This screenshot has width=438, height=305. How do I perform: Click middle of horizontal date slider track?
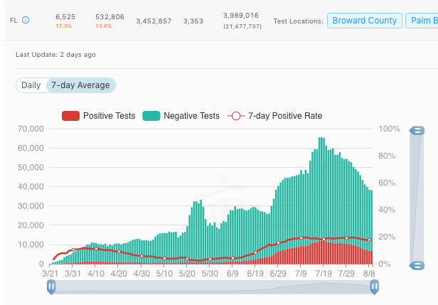[x=213, y=287]
